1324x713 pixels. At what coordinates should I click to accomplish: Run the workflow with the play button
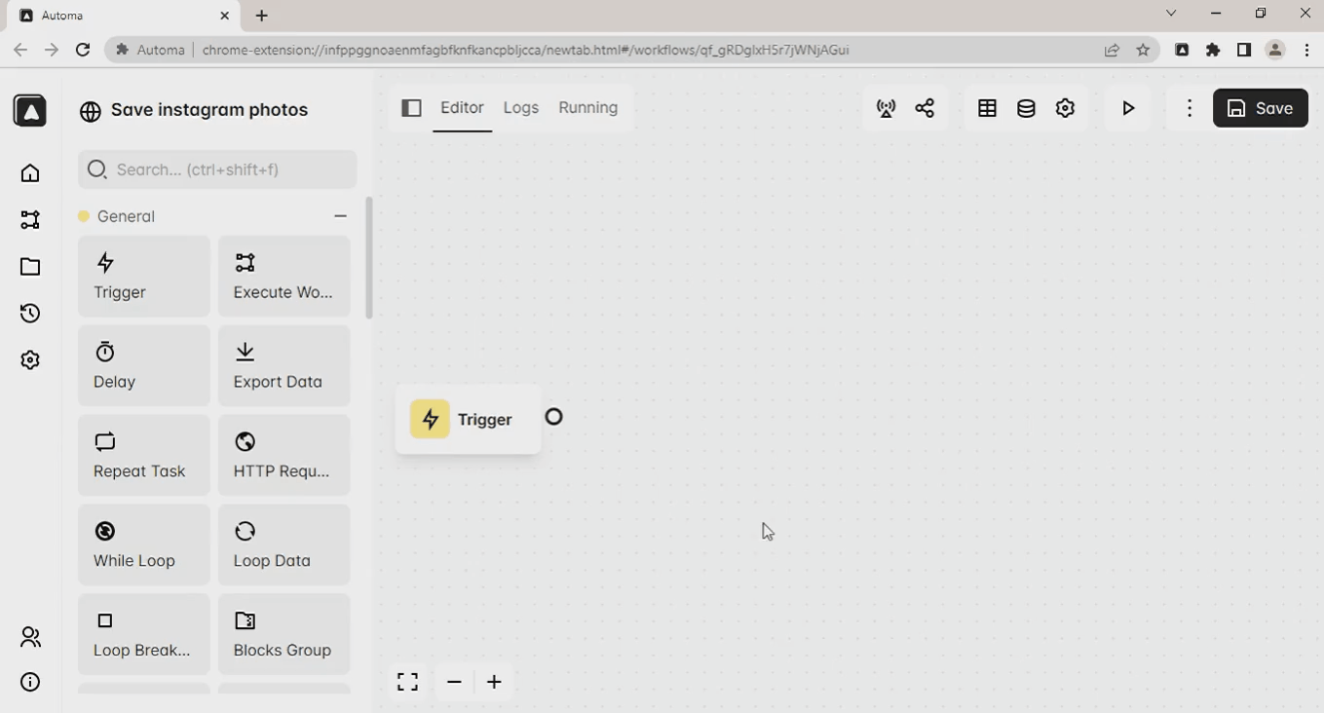pos(1128,108)
